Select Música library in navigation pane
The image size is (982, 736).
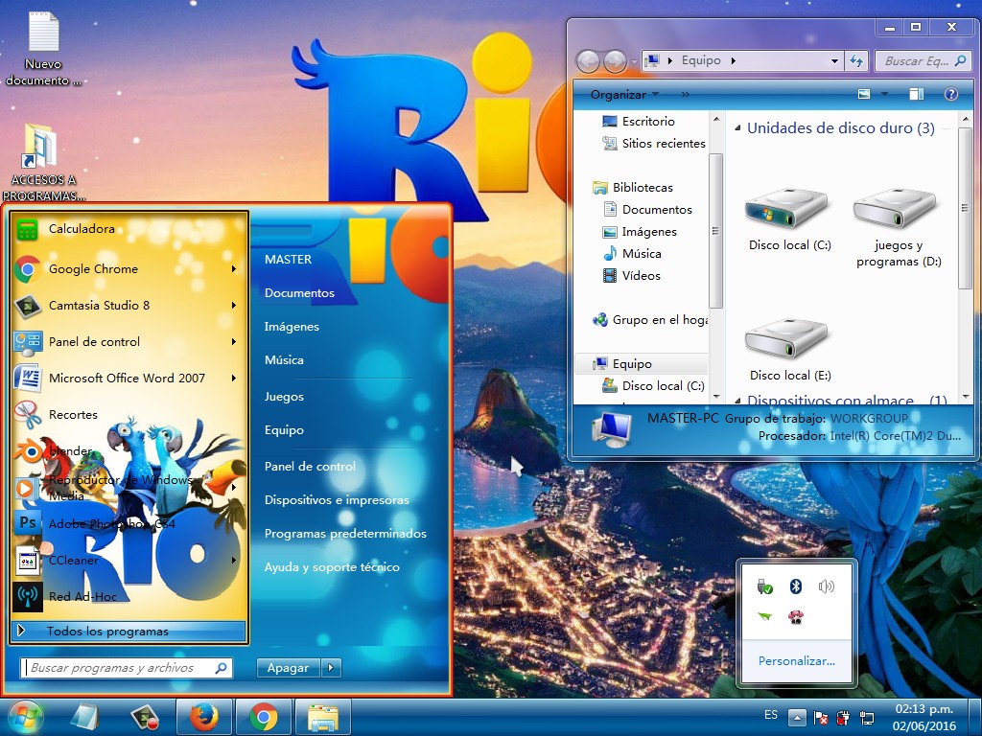point(632,253)
